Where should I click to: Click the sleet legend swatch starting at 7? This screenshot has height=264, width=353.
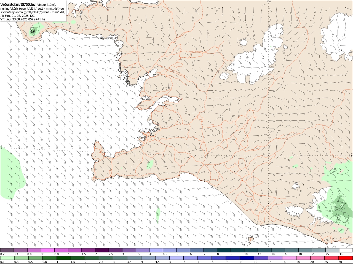(x=210, y=250)
